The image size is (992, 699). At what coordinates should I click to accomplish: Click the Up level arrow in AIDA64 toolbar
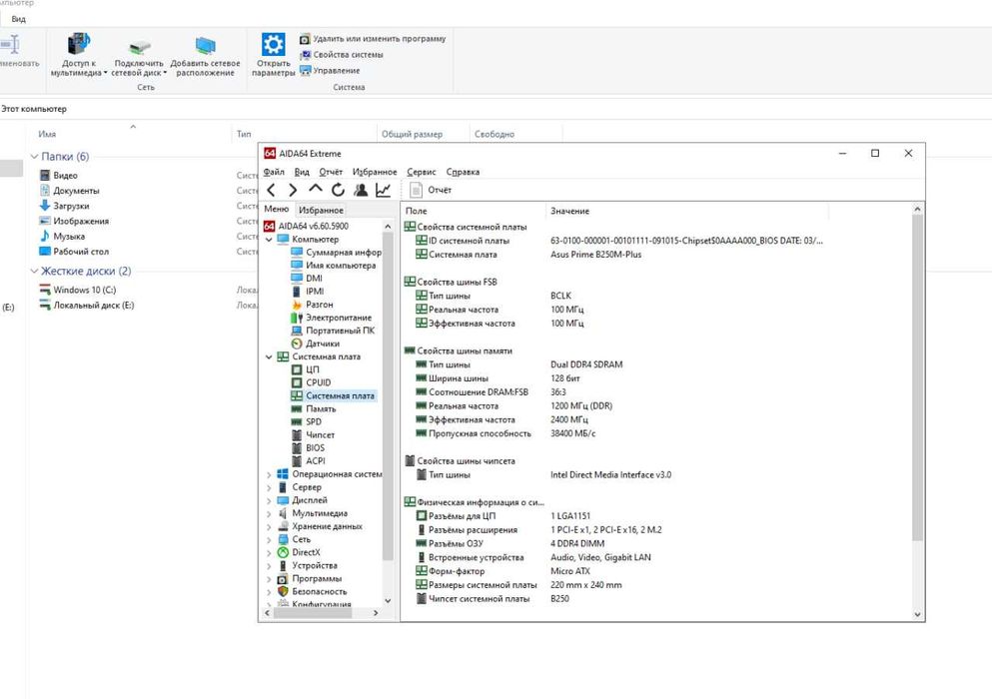(x=315, y=189)
